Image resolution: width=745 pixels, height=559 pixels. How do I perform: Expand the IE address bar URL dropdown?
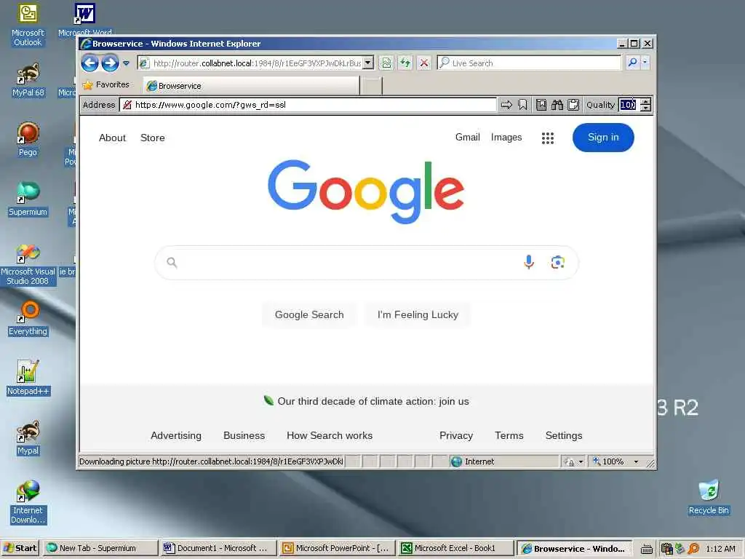(367, 63)
